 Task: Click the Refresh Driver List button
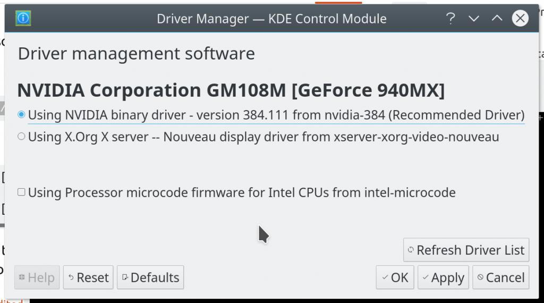pyautogui.click(x=466, y=250)
